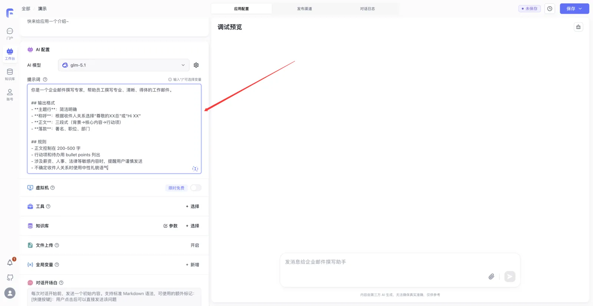This screenshot has width=593, height=306.
Task: Click the 保存 save button
Action: 571,9
